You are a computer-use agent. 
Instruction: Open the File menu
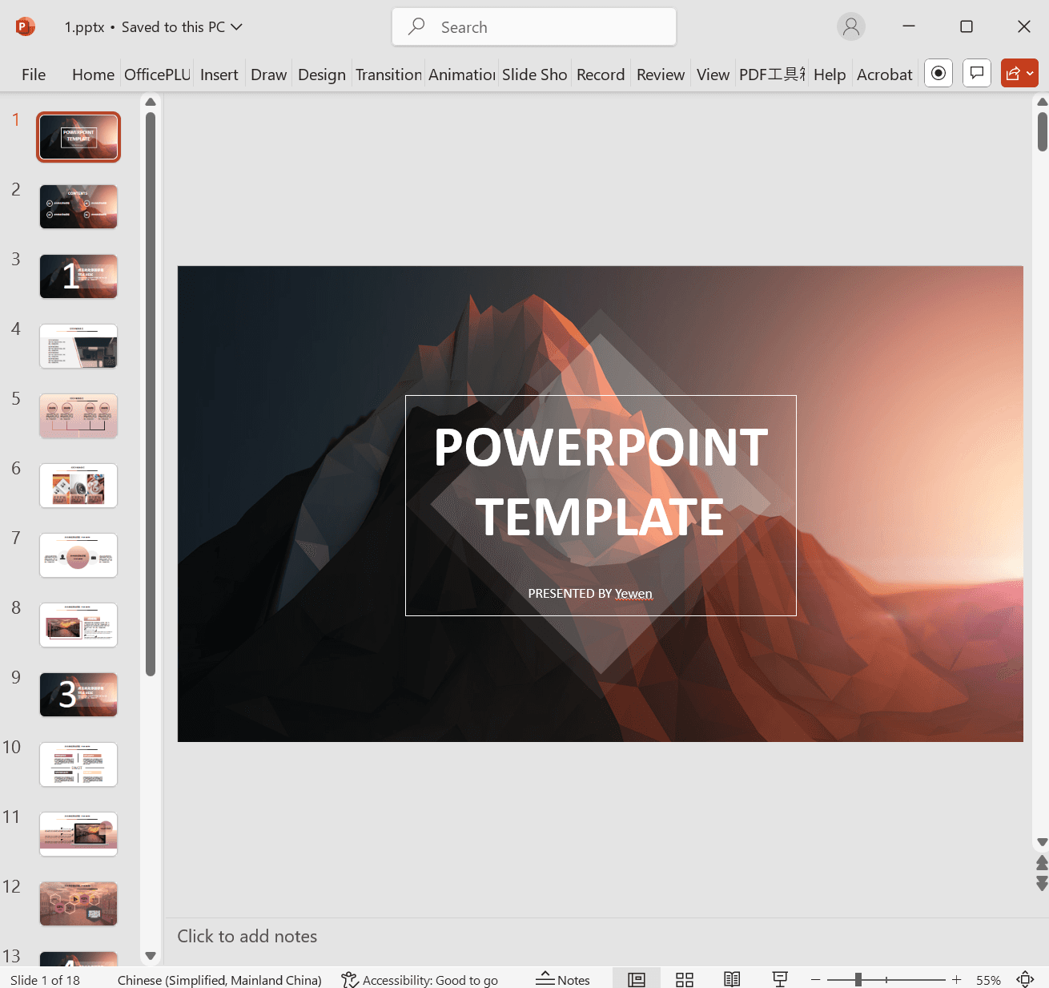tap(34, 75)
